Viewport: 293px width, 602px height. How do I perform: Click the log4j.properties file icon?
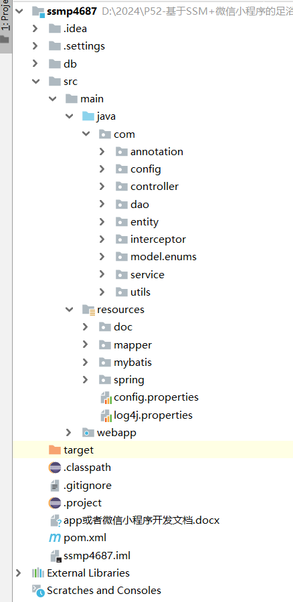(106, 415)
